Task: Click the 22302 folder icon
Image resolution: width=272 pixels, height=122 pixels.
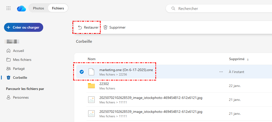Action: click(x=91, y=86)
